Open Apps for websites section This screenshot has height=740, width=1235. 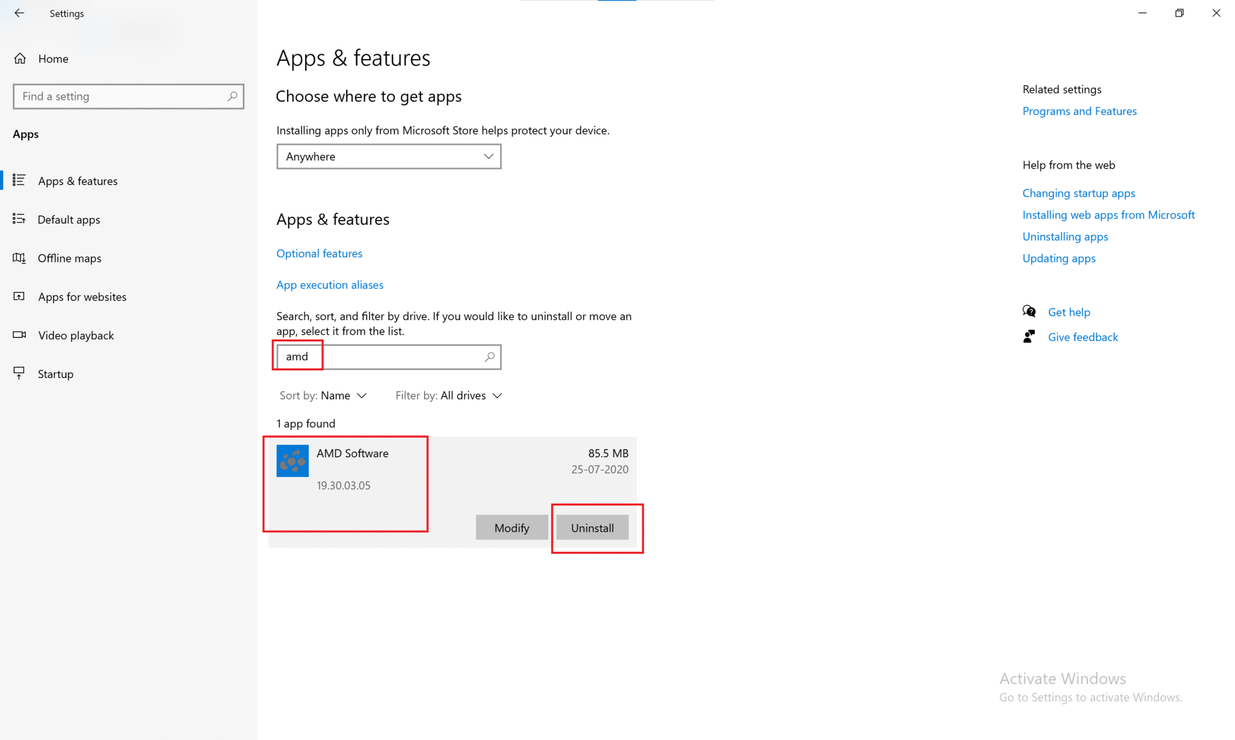pos(82,297)
